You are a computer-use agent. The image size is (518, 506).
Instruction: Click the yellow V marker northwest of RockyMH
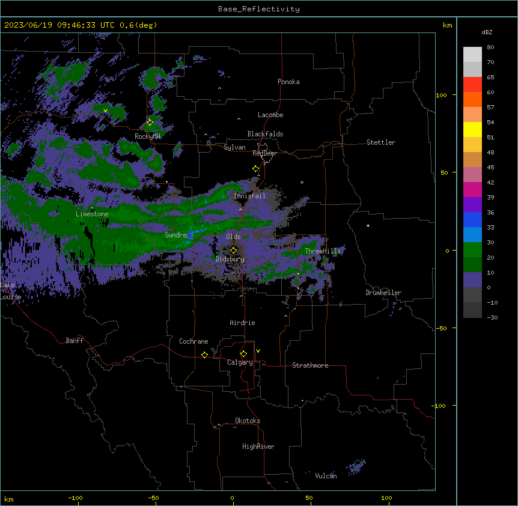tap(105, 111)
